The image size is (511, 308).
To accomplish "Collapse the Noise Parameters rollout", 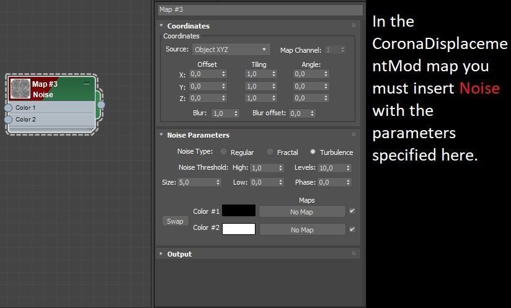I will click(161, 134).
